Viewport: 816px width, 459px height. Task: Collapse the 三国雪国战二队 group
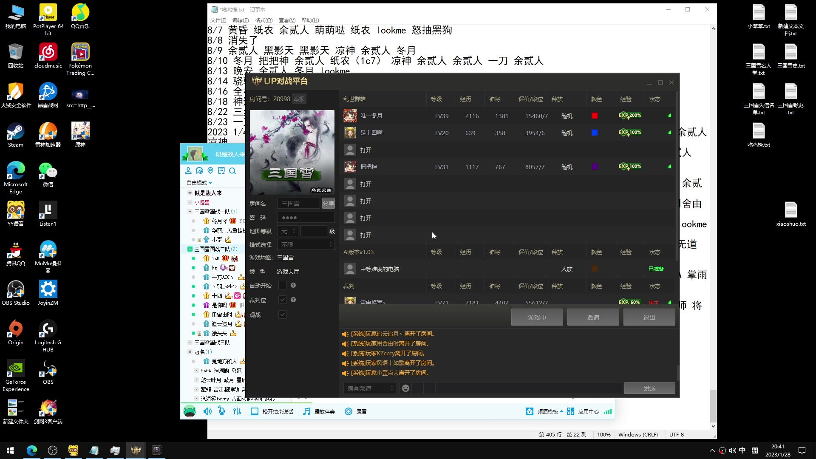point(190,249)
